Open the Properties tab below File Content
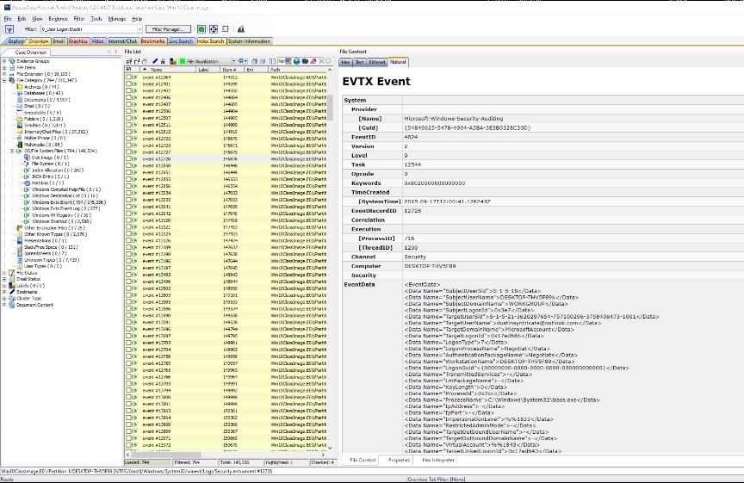Viewport: 744px width, 483px height. tap(399, 461)
